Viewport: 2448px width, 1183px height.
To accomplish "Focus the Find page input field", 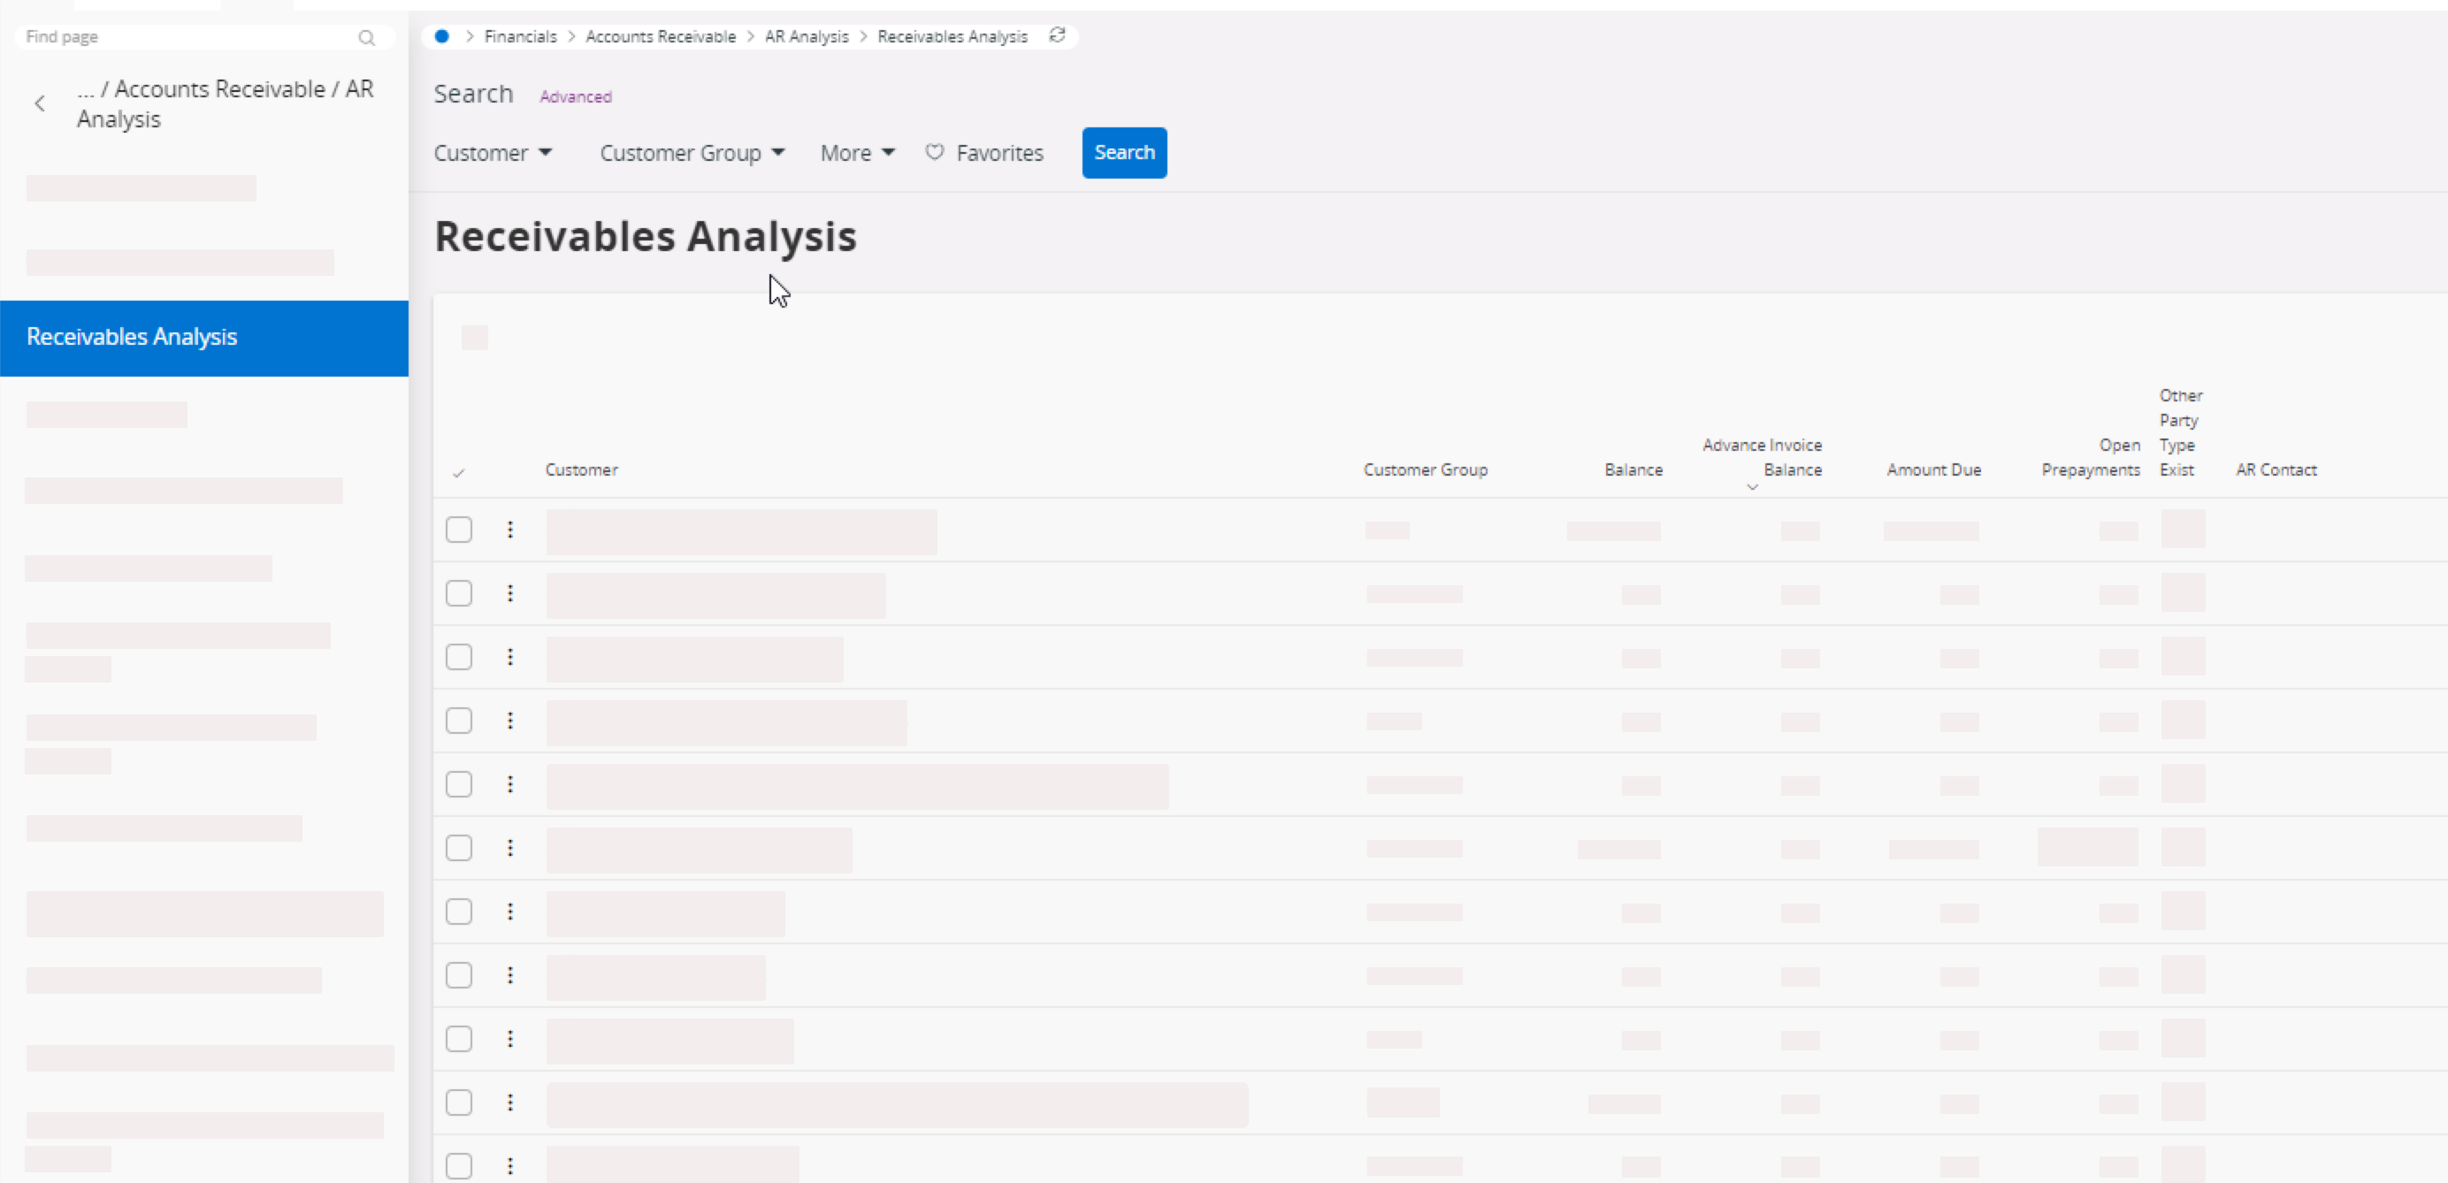I will pos(186,37).
